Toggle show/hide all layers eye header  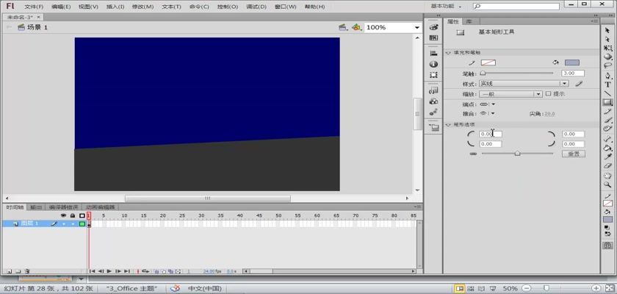click(63, 215)
